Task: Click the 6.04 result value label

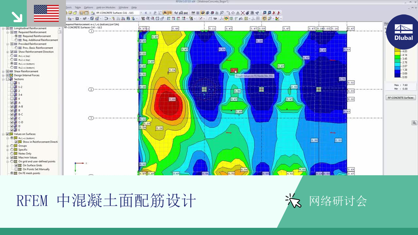Action: pyautogui.click(x=244, y=170)
